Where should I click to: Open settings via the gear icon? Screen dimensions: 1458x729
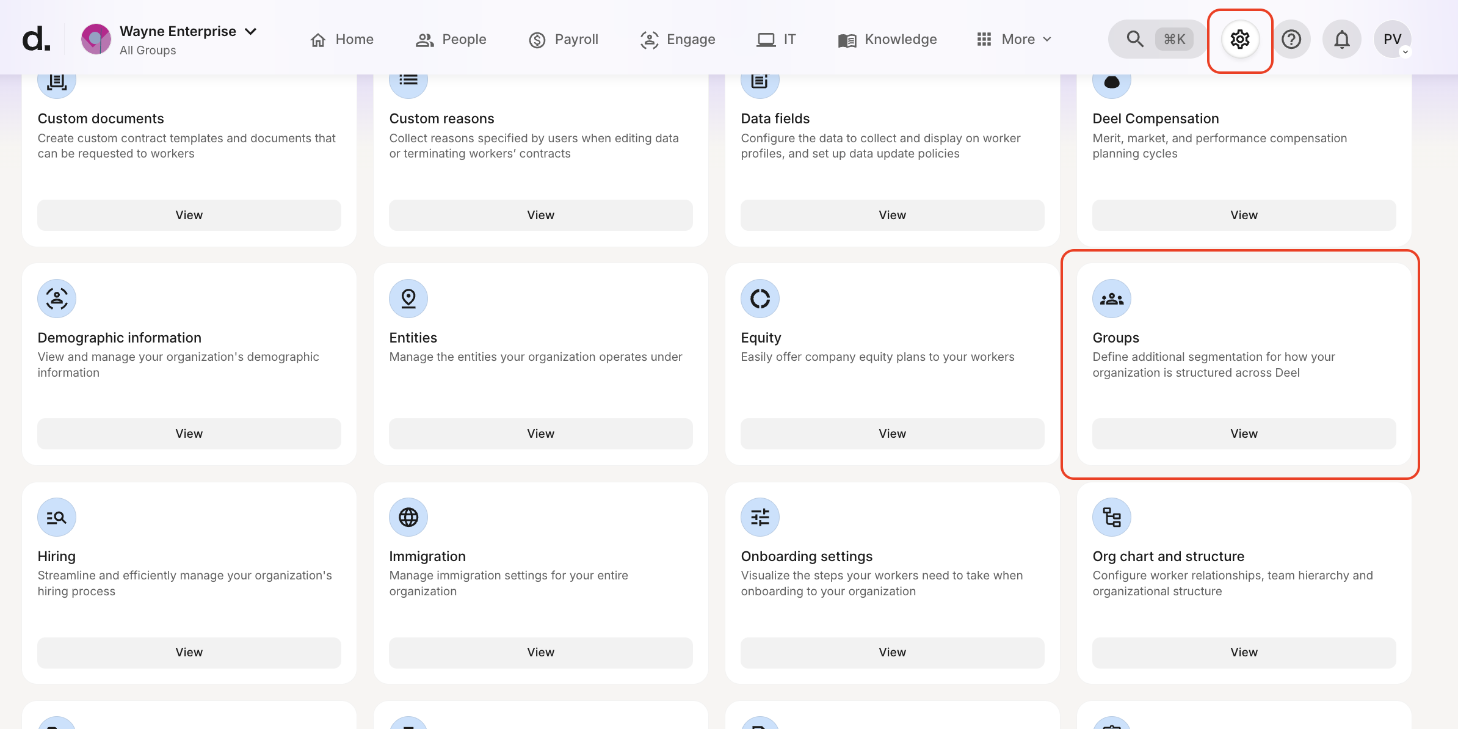1240,40
